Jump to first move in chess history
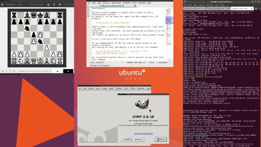Image resolution: width=261 pixels, height=147 pixels. coord(3,71)
